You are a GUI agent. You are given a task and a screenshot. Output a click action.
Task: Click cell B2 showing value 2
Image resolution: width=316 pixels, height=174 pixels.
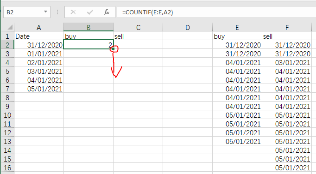[88, 45]
